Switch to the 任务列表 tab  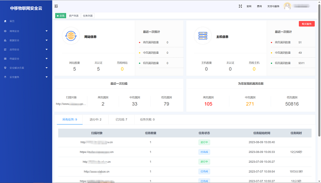[x=88, y=16]
